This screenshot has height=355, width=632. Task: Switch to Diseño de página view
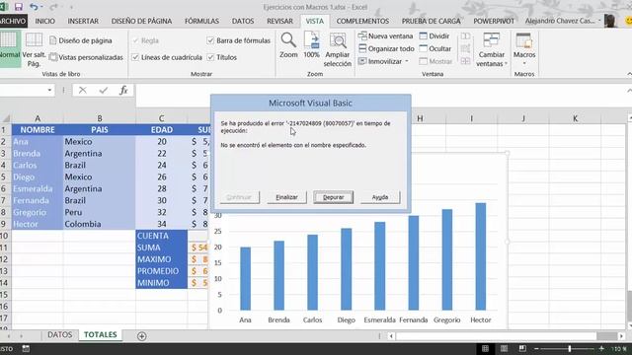point(81,40)
